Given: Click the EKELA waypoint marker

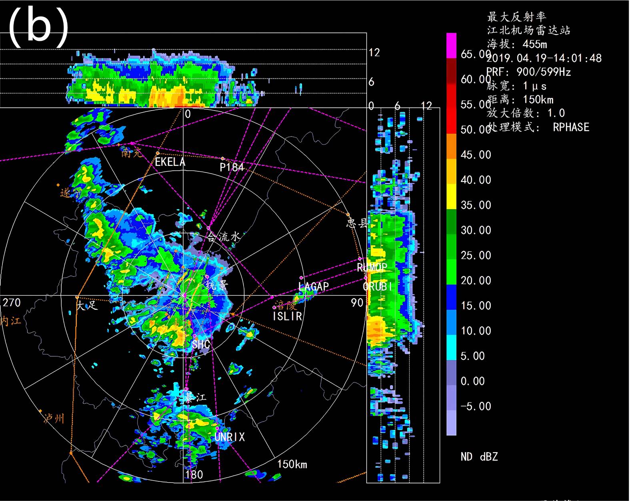Looking at the screenshot, I should pos(158,153).
